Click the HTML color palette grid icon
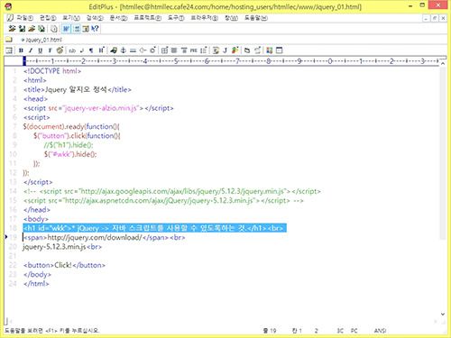This screenshot has height=338, width=451. (x=270, y=50)
